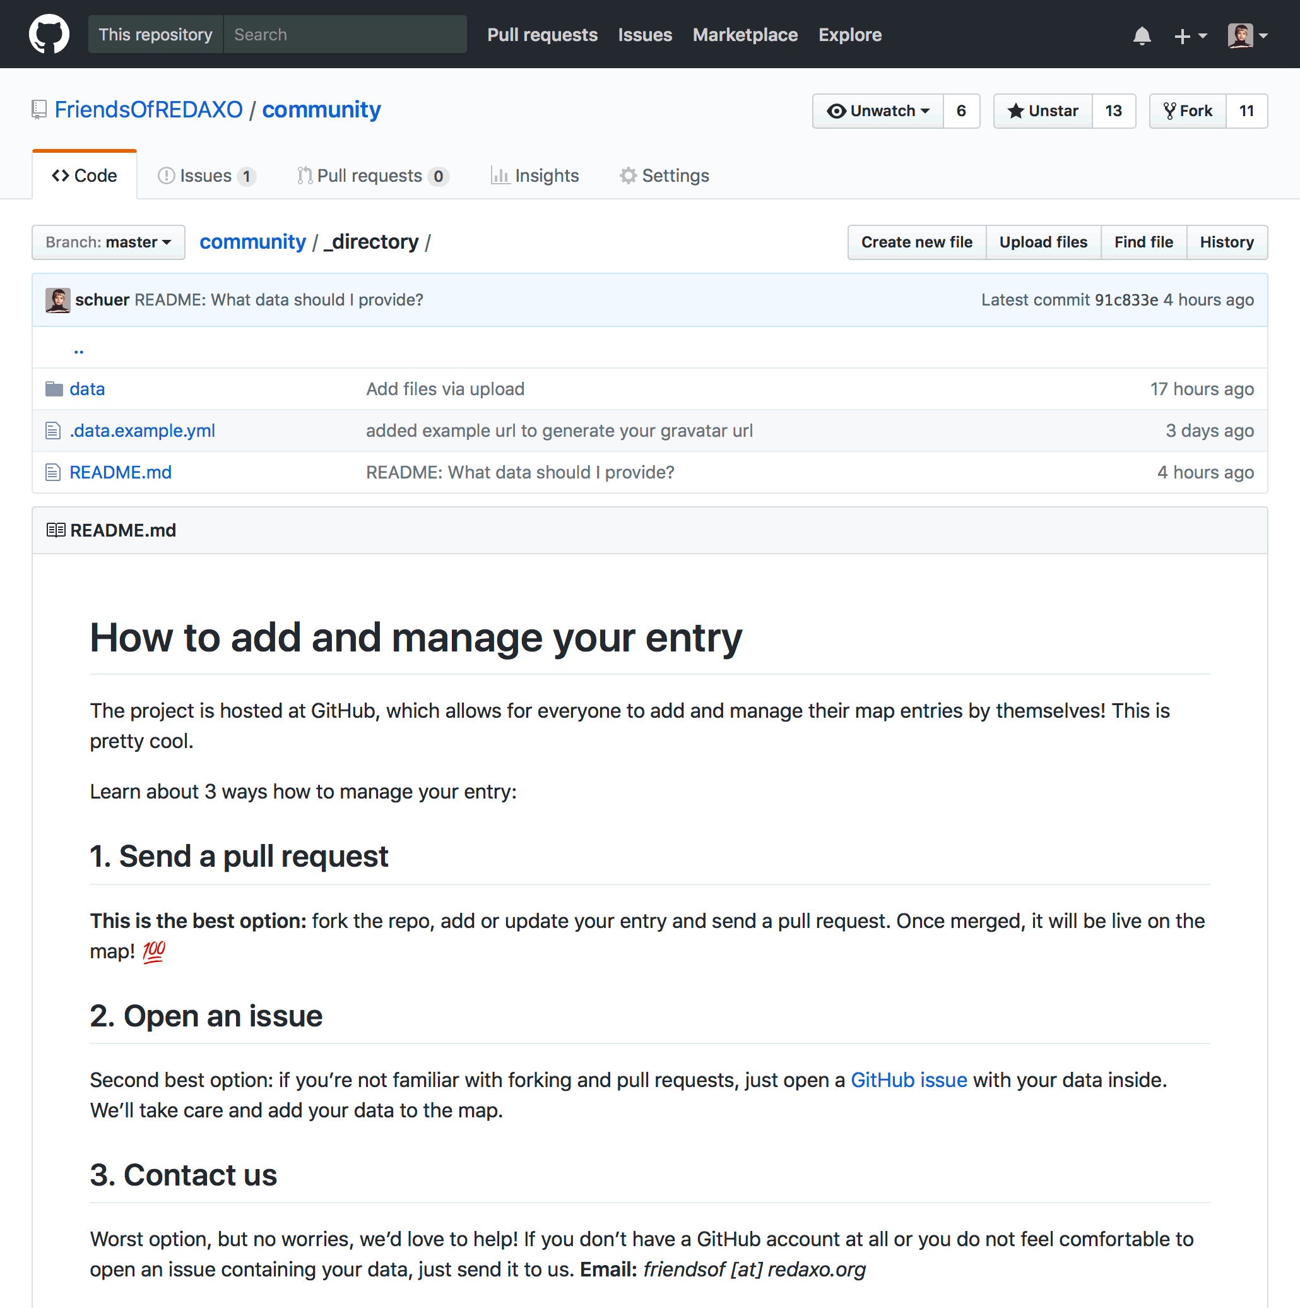Viewport: 1300px width, 1308px height.
Task: Open schuer's profile from commit bar
Action: coord(102,300)
